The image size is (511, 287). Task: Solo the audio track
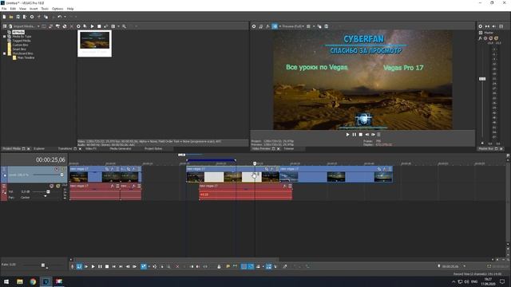(x=58, y=186)
